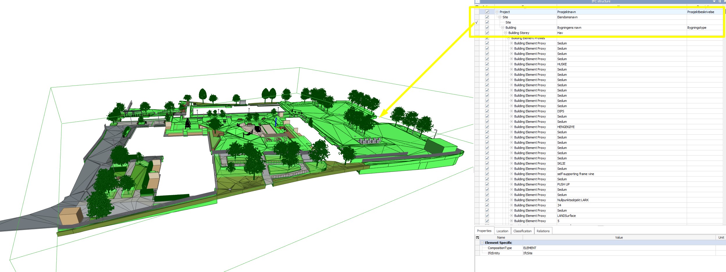Image resolution: width=726 pixels, height=272 pixels.
Task: Select the Nullpunktsobjekt LARK row
Action: click(573, 200)
